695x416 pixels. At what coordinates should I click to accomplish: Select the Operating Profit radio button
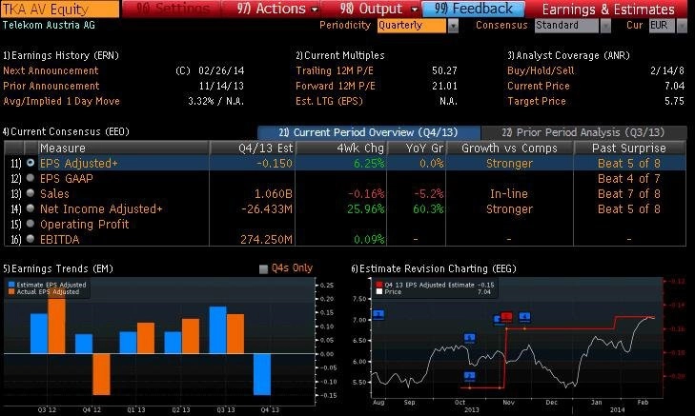coord(31,224)
